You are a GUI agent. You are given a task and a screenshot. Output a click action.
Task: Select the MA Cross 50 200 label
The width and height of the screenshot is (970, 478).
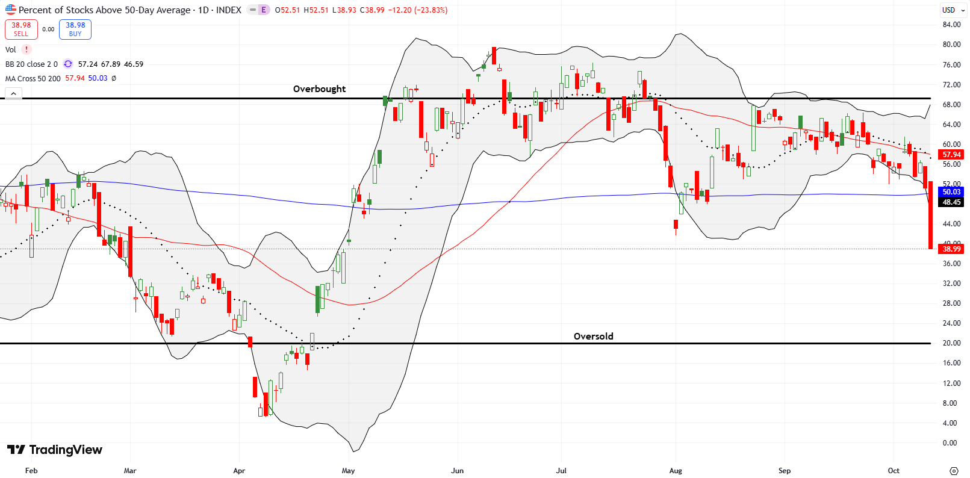[33, 78]
